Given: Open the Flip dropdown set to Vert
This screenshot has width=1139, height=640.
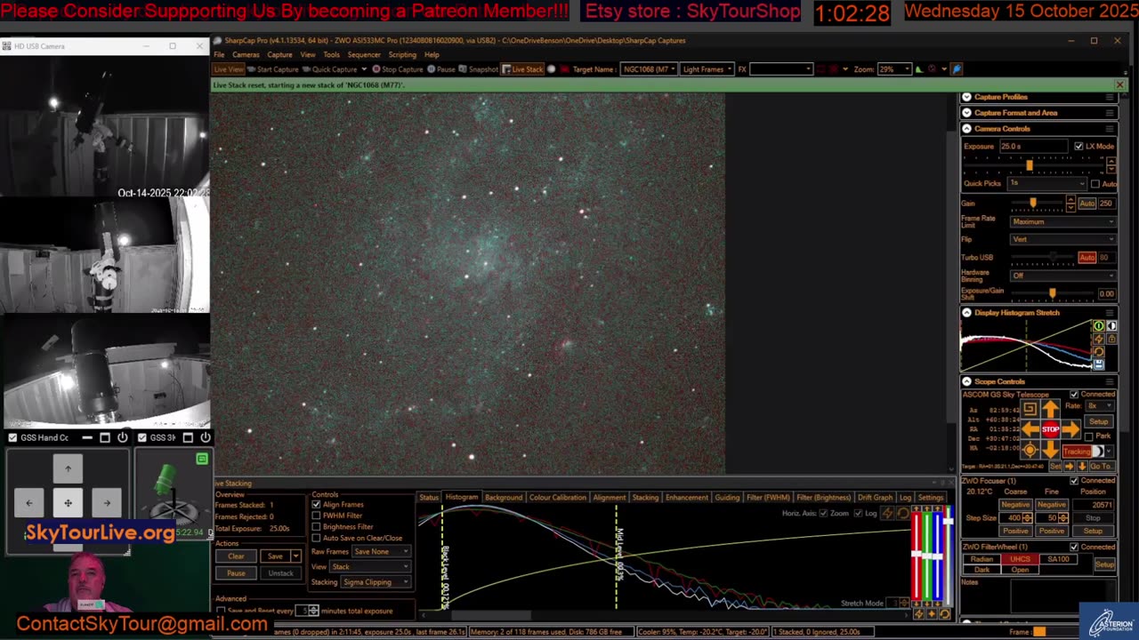Looking at the screenshot, I should click(x=1062, y=239).
